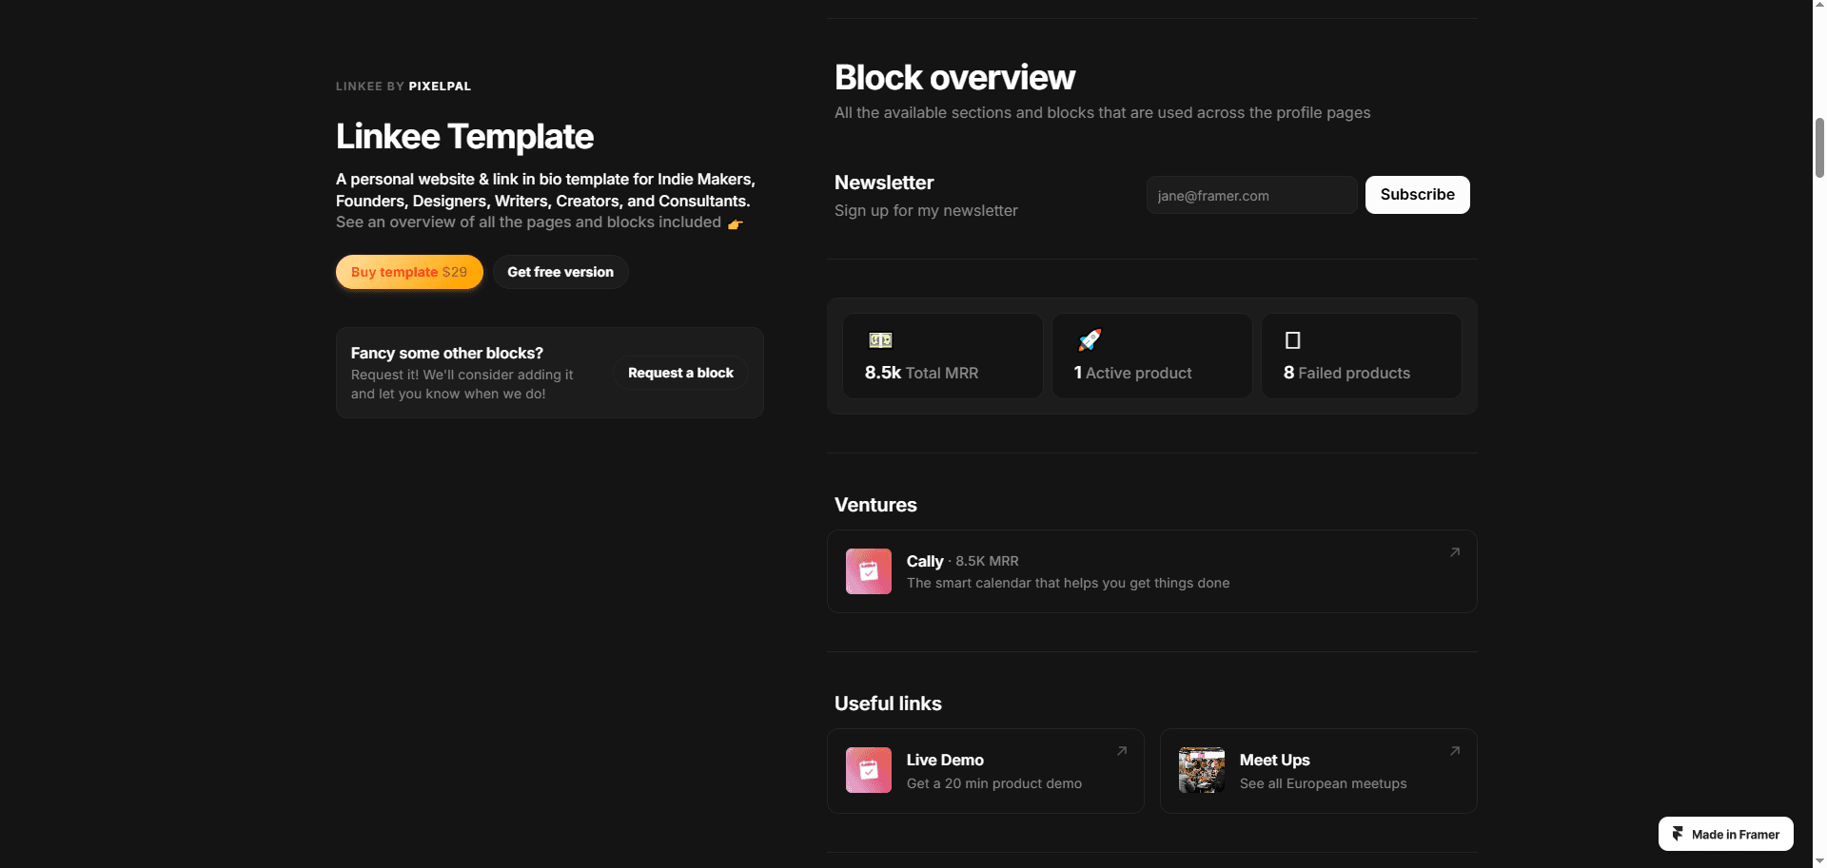The height and width of the screenshot is (868, 1827).
Task: Open the Live Demo external arrow
Action: click(x=1122, y=751)
